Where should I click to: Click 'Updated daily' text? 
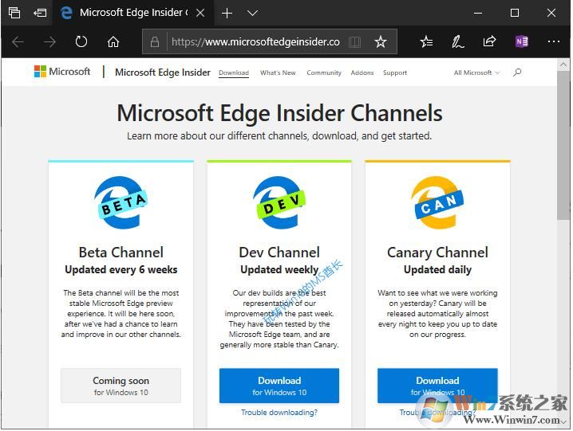(x=437, y=270)
